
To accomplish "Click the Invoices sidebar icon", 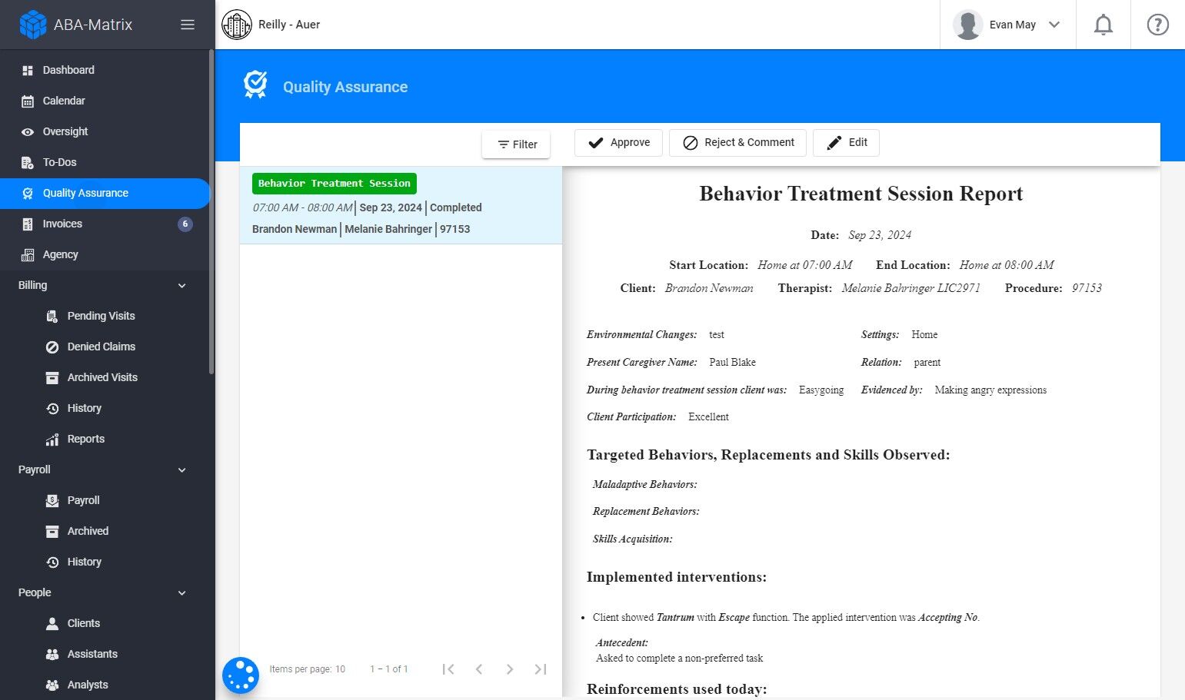I will coord(28,224).
